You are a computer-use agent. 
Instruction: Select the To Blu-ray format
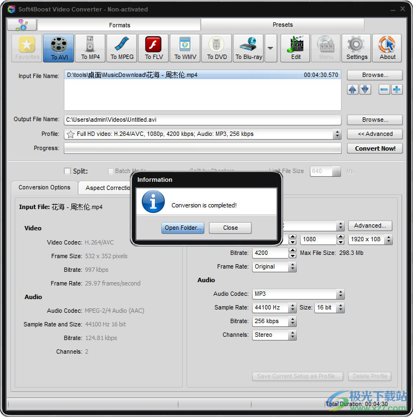(248, 48)
